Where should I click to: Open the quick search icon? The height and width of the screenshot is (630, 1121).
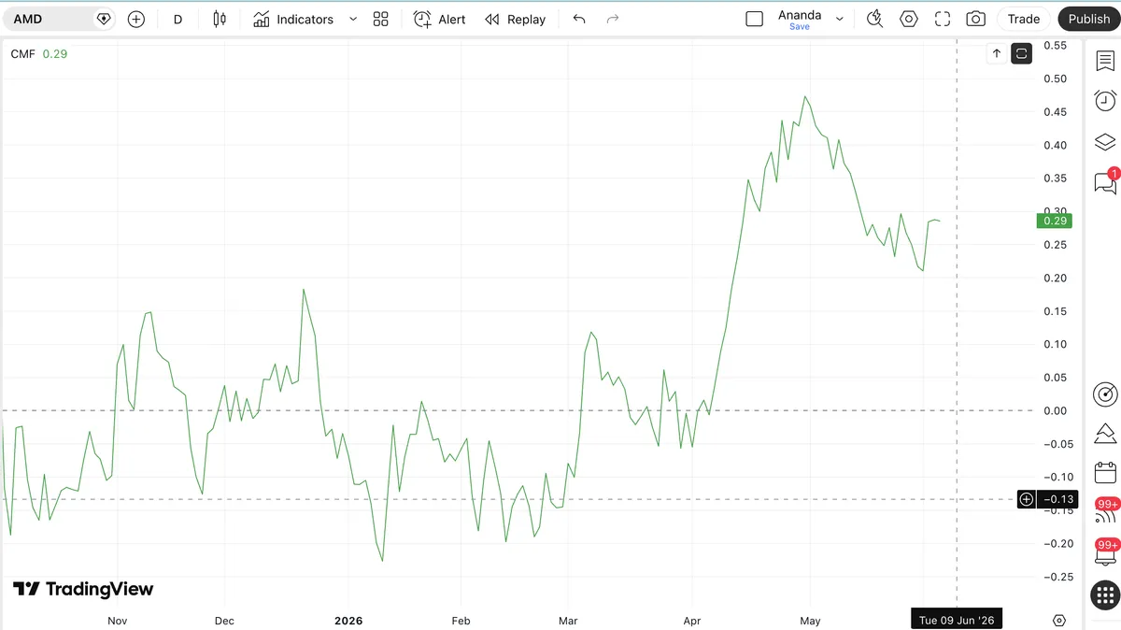tap(874, 19)
